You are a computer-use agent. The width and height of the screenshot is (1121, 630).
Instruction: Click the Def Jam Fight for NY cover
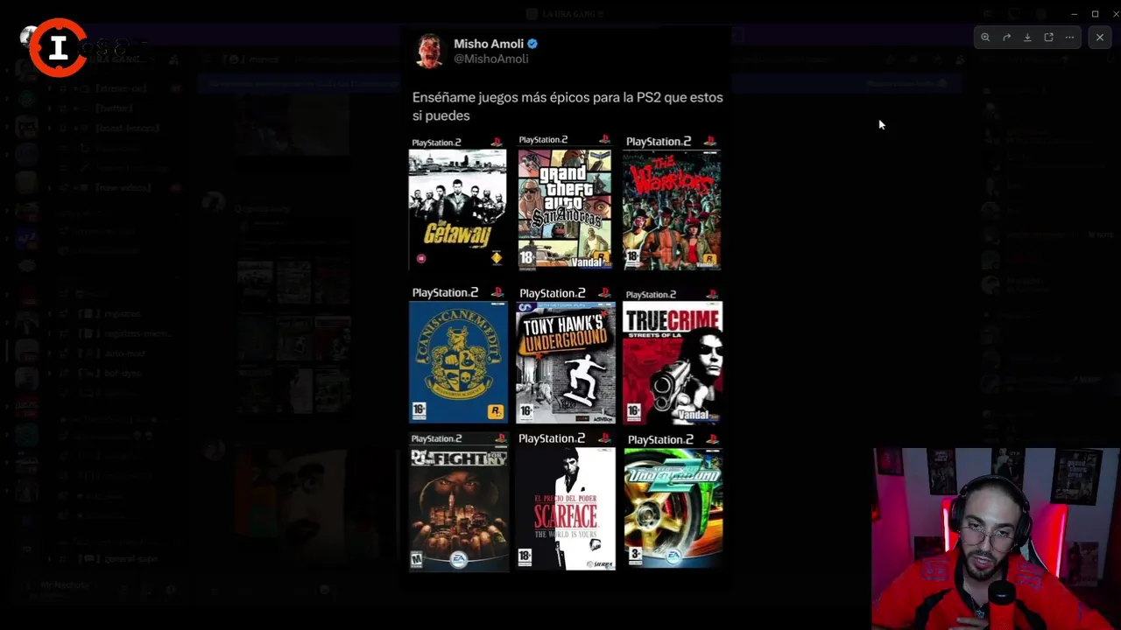(x=459, y=501)
